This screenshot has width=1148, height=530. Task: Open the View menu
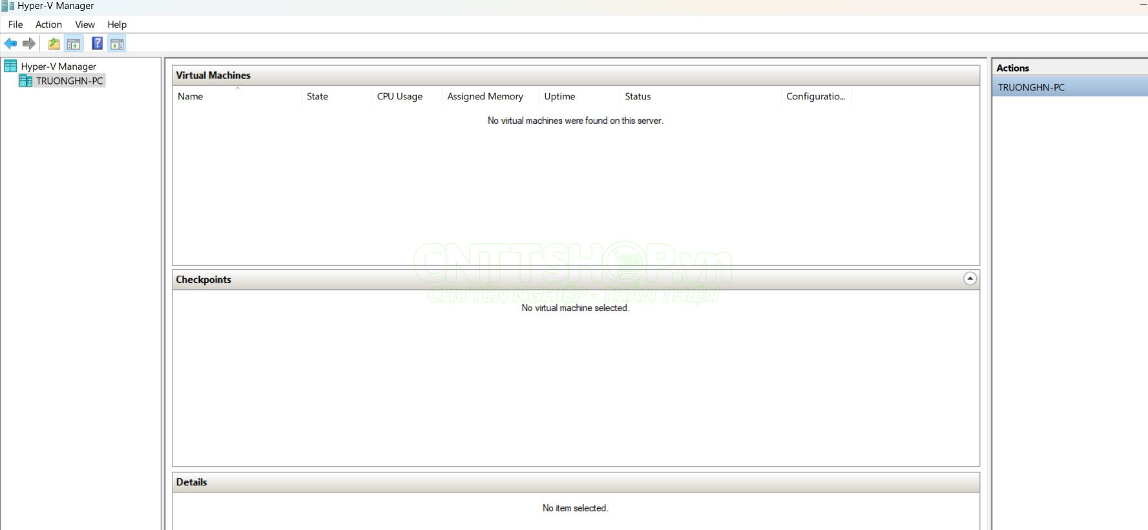point(85,25)
